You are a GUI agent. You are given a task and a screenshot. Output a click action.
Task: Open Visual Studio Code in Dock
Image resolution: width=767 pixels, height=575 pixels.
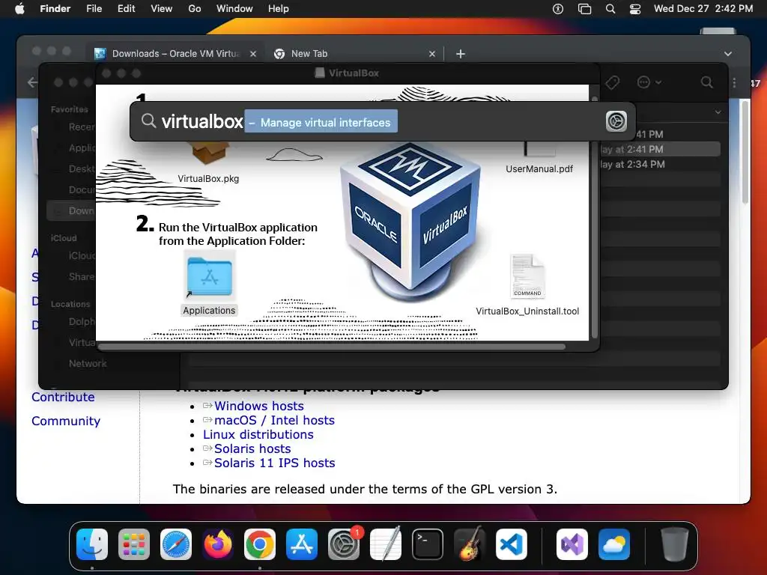click(512, 544)
